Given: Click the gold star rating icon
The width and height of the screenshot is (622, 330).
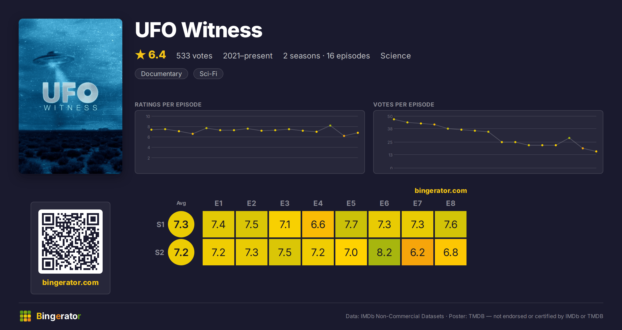Looking at the screenshot, I should point(140,55).
